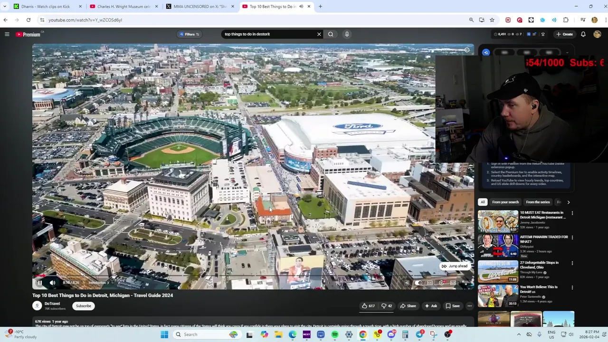Open the player settings gear
Viewport: 608px width, 342px height.
(441, 283)
